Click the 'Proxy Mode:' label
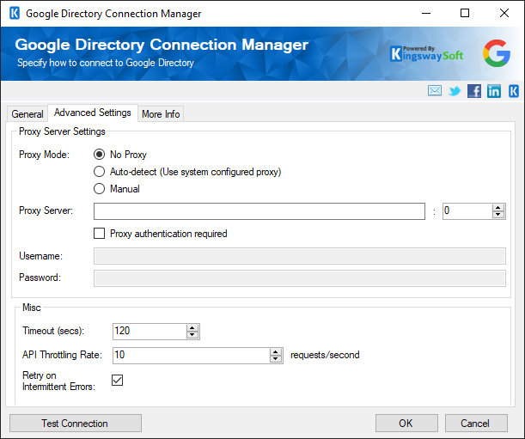The width and height of the screenshot is (525, 439). [x=44, y=155]
